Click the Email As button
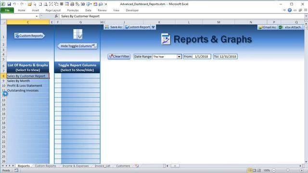This screenshot has height=173, width=308. coord(268,27)
